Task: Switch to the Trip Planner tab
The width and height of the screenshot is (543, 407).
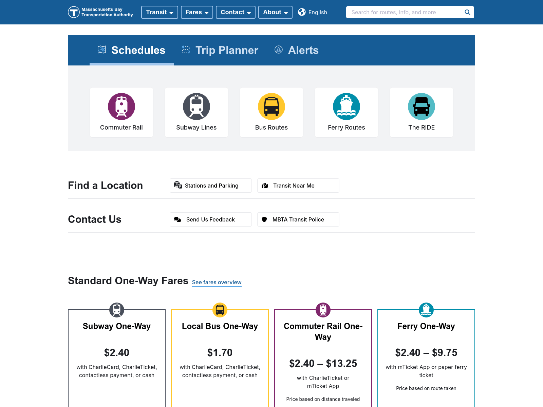Action: pos(220,50)
